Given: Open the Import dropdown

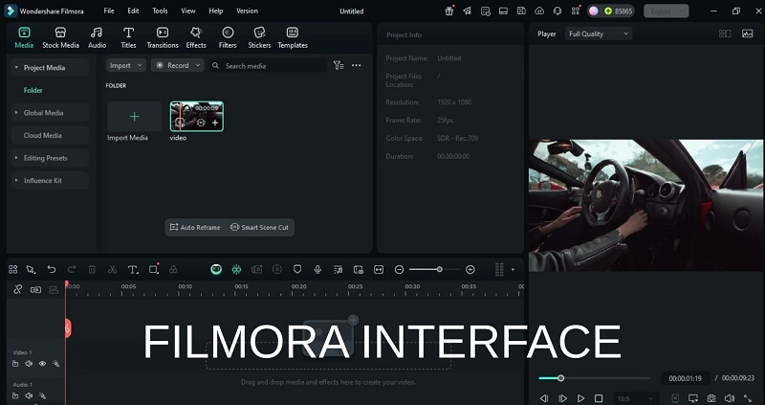Looking at the screenshot, I should [125, 65].
